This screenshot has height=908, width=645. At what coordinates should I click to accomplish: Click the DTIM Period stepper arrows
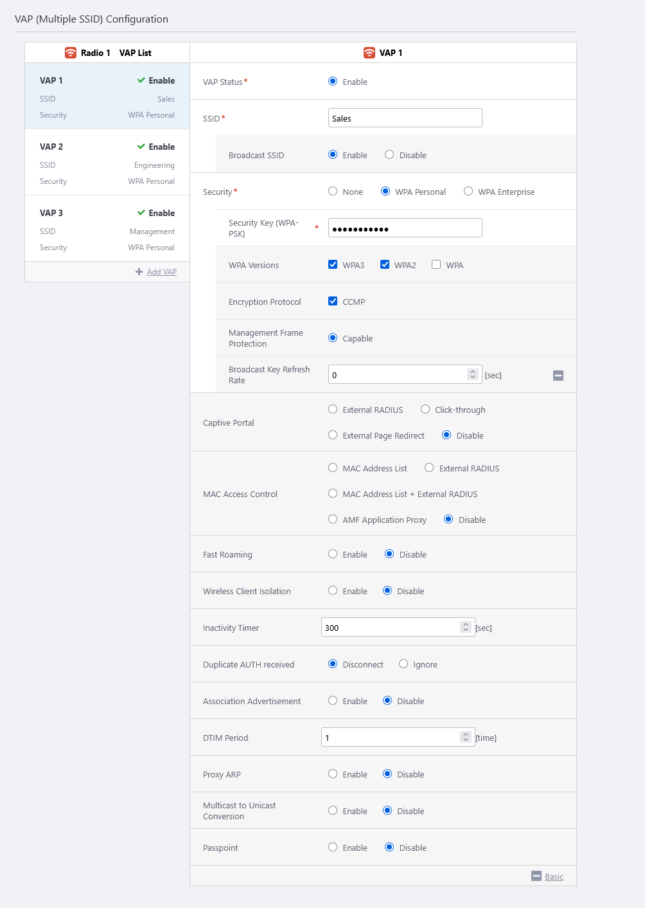(x=466, y=737)
